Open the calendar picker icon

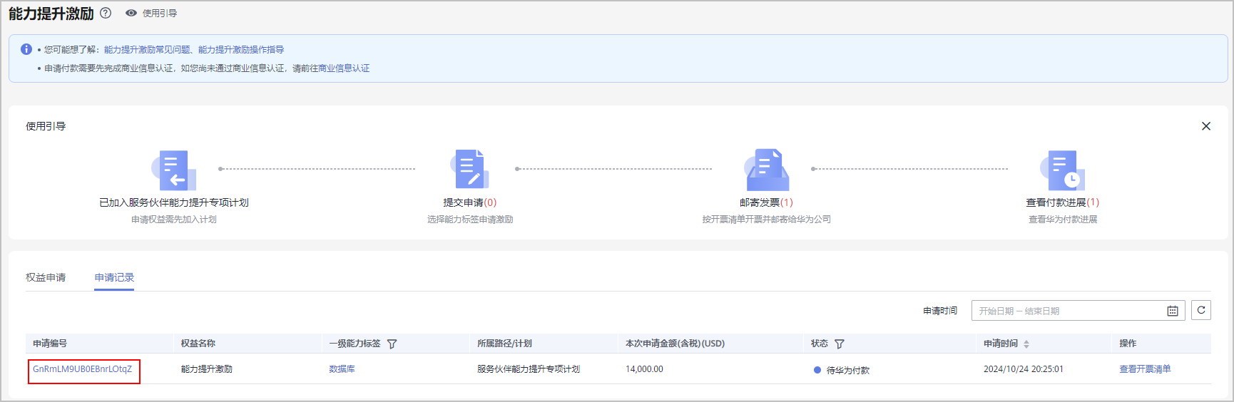[1172, 311]
